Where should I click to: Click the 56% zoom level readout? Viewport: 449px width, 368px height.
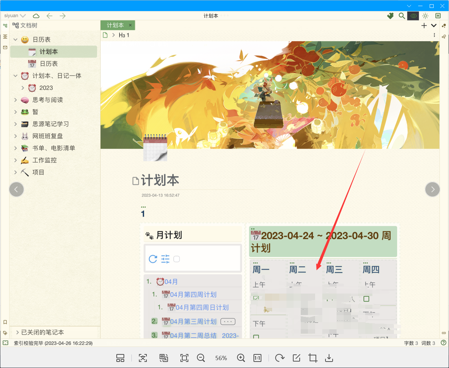click(x=221, y=358)
